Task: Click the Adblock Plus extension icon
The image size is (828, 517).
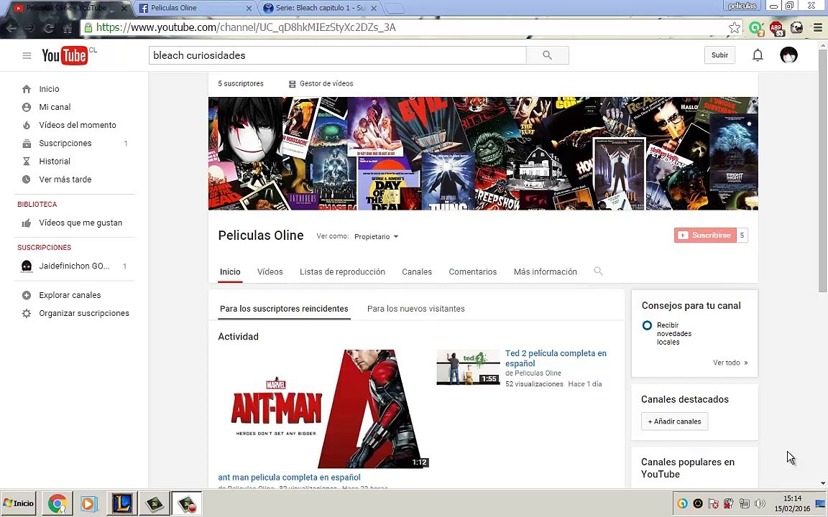Action: 776,28
